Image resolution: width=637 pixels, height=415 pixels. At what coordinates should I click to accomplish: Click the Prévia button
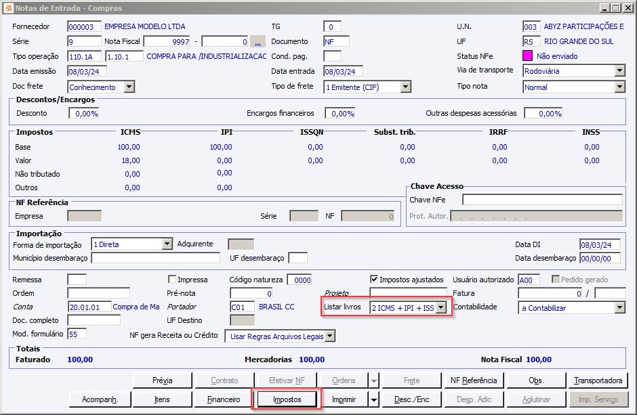[x=162, y=380]
